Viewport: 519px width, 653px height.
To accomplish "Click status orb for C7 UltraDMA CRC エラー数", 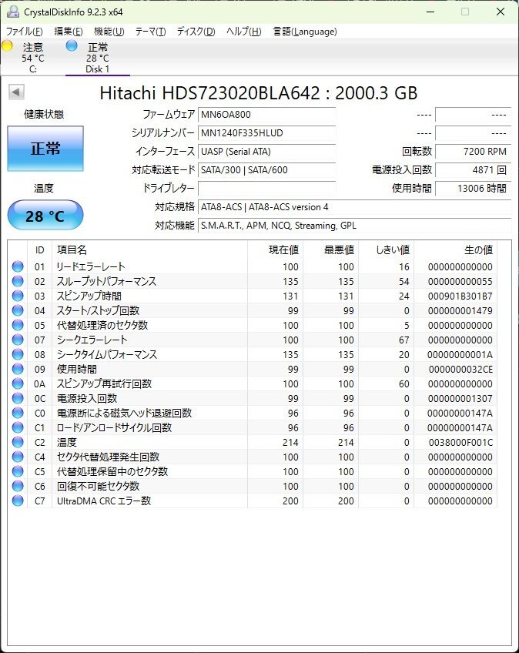I will 18,501.
